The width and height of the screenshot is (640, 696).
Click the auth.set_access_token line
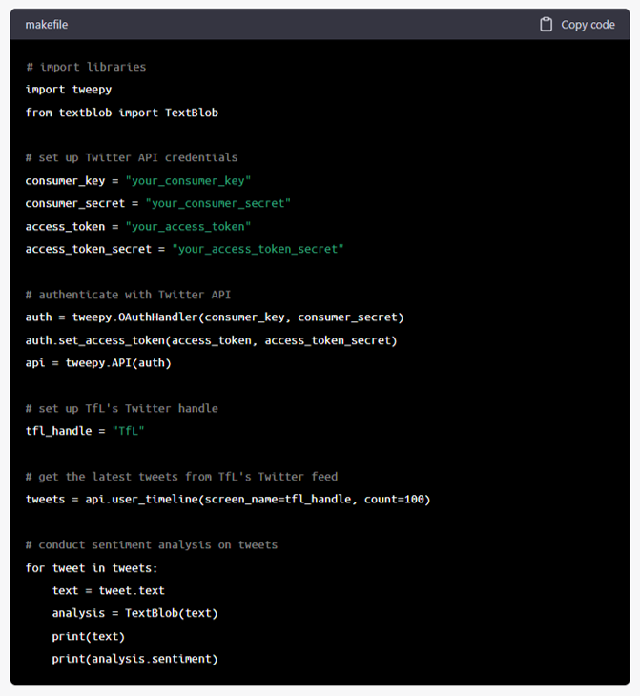point(212,339)
